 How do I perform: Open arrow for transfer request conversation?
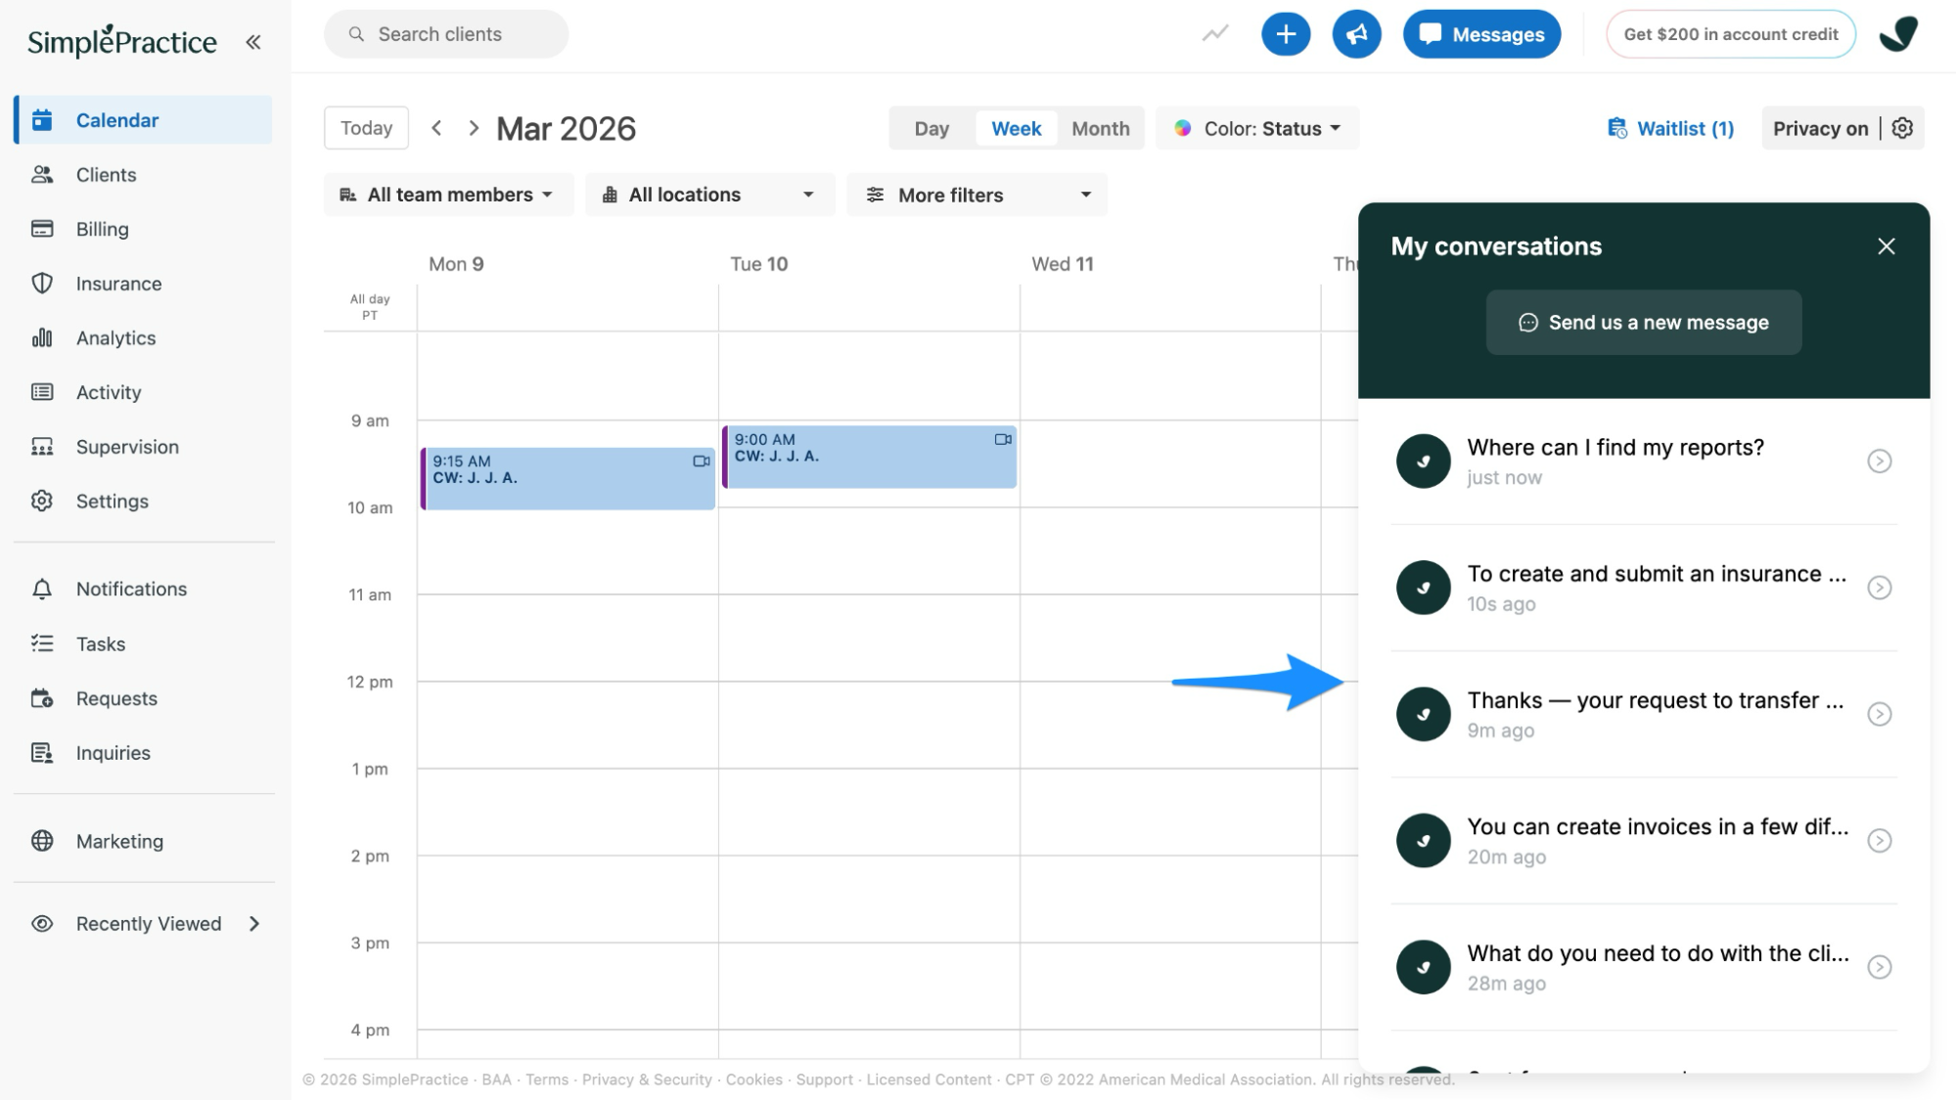[x=1879, y=714]
